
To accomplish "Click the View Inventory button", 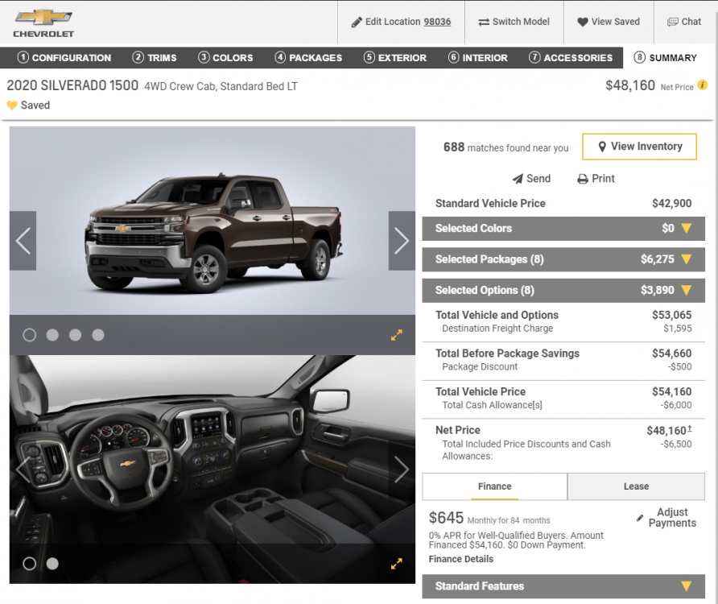I will tap(639, 147).
